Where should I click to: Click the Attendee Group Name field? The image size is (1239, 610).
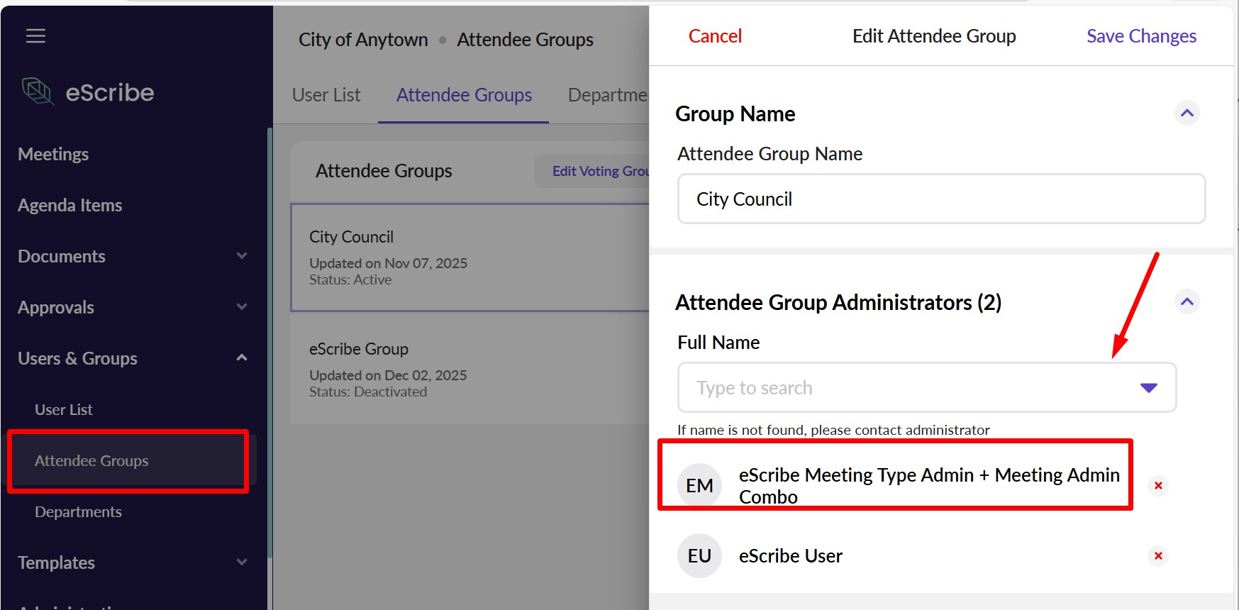[x=941, y=199]
